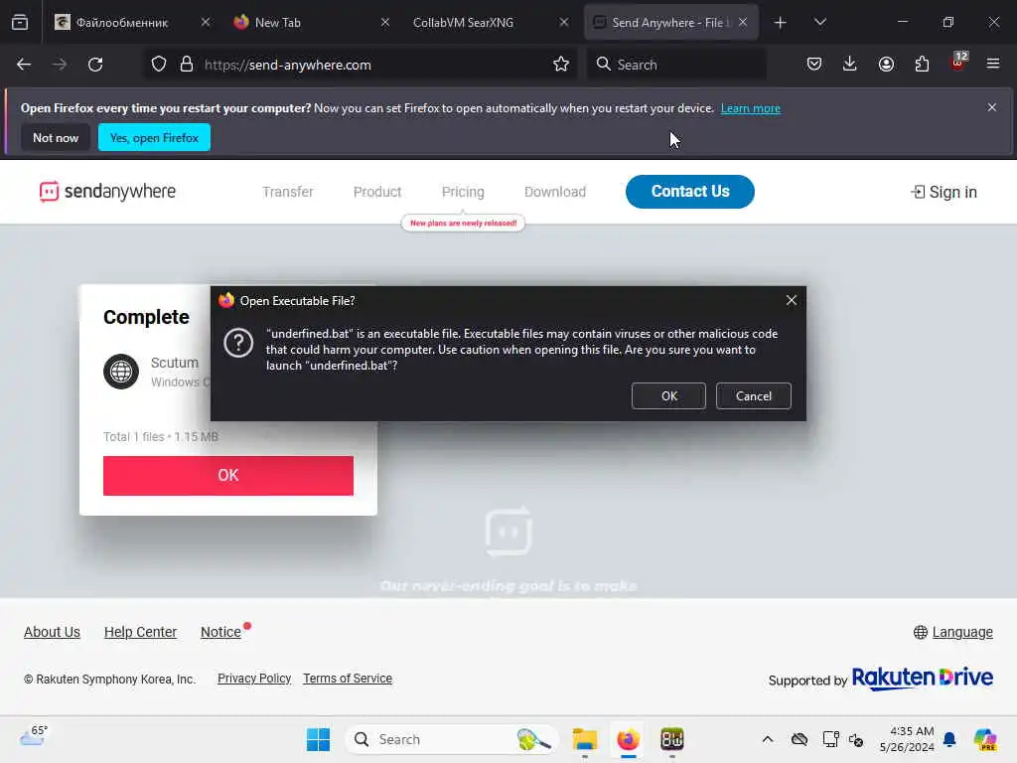Click the taskbar Search box
The image size is (1017, 763).
(453, 739)
